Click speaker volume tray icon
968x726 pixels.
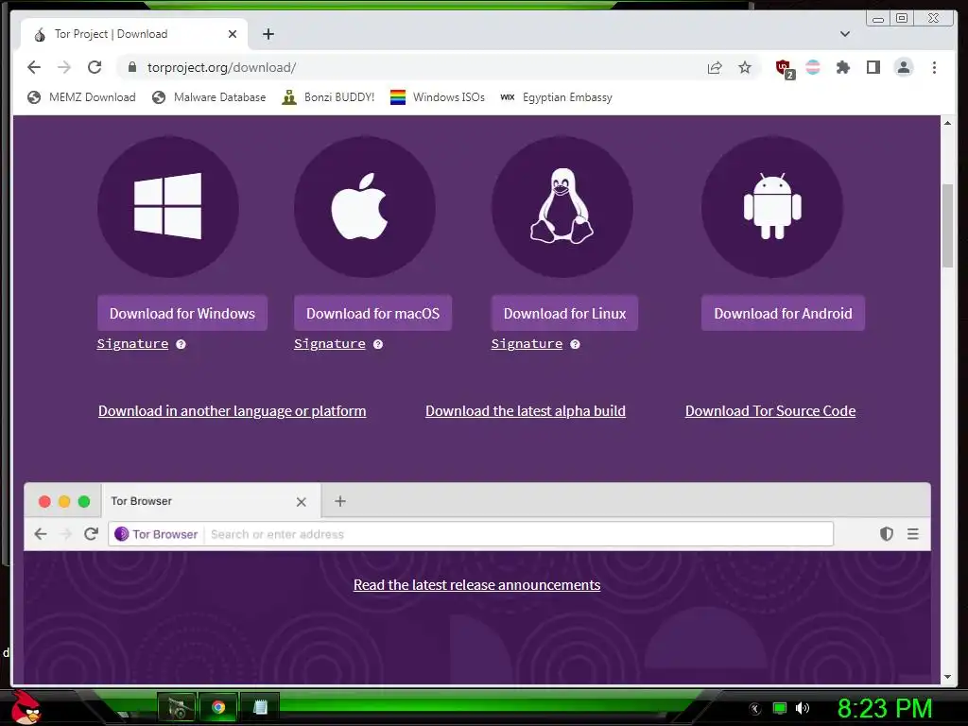pyautogui.click(x=802, y=708)
